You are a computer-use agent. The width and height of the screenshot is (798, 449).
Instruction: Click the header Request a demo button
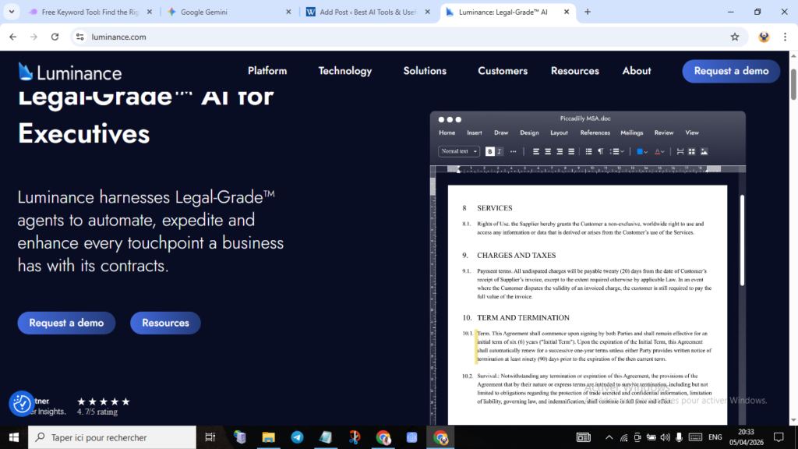click(x=731, y=71)
